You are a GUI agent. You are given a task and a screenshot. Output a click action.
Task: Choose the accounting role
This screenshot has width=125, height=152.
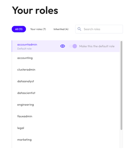[x=66, y=58]
